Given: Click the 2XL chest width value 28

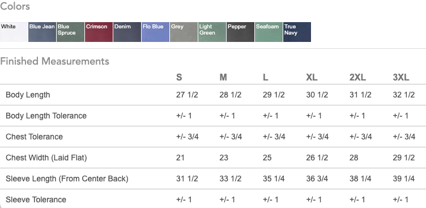Looking at the screenshot, I should coord(353,158).
